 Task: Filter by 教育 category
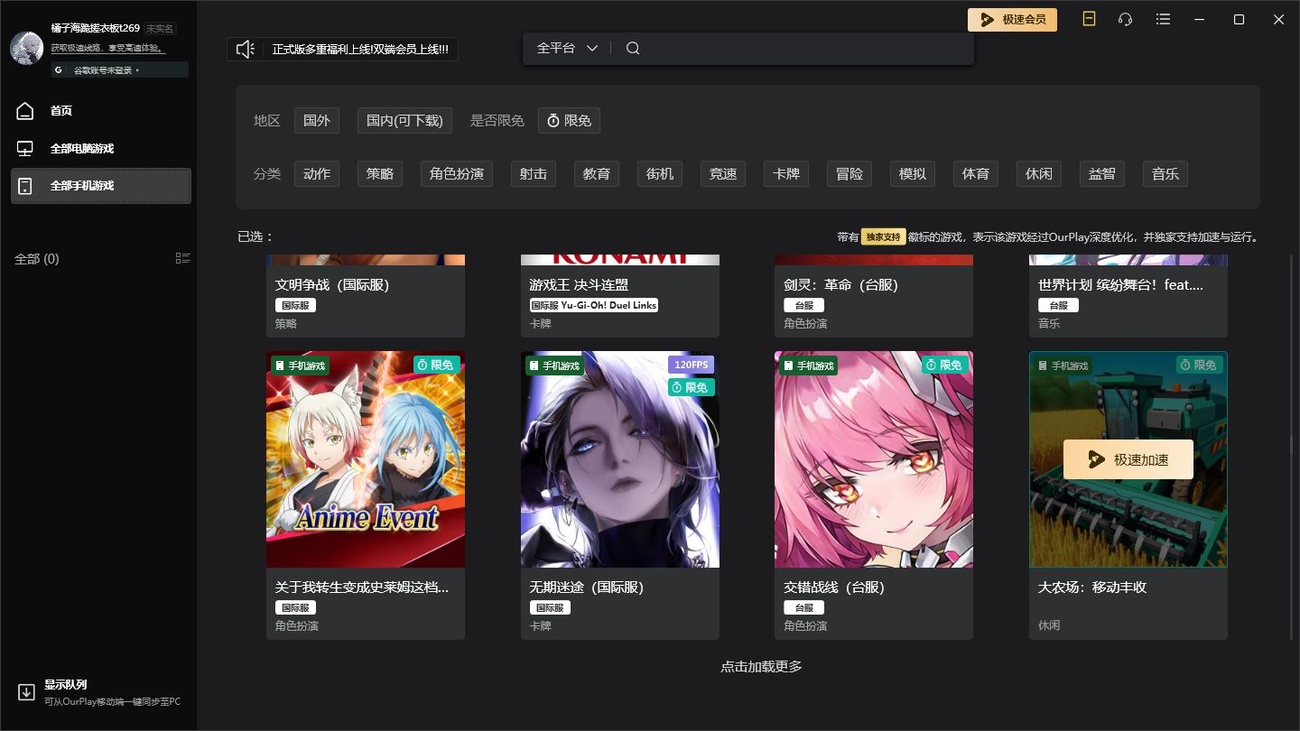coord(597,174)
